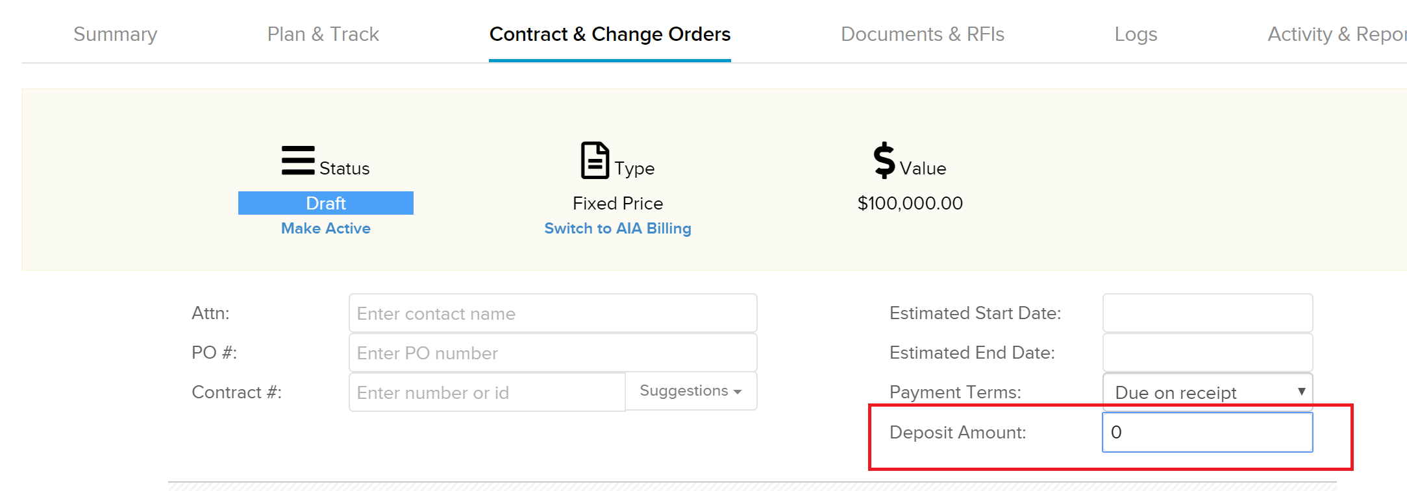This screenshot has height=491, width=1407.
Task: Switch to the Summary tab
Action: pos(116,34)
